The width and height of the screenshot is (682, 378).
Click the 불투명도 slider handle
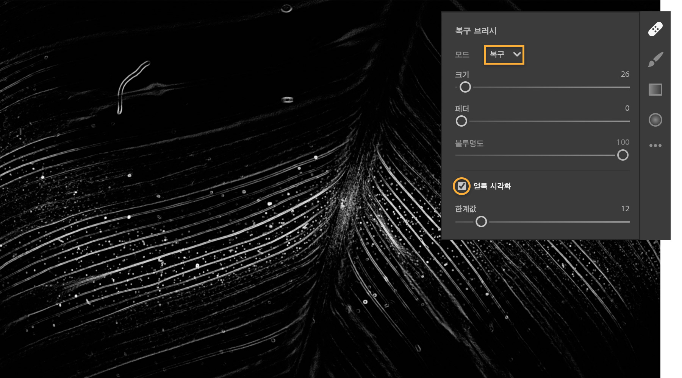click(623, 155)
